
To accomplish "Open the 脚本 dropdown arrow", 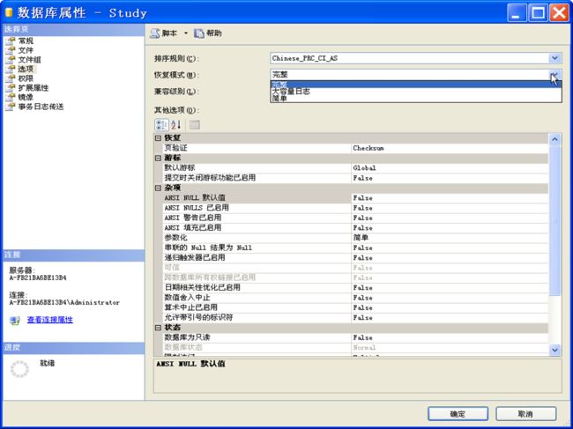I will click(x=186, y=33).
